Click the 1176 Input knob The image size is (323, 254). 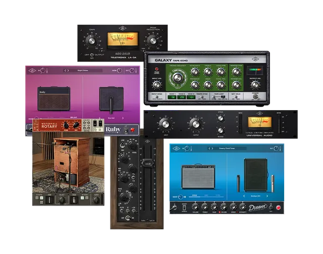click(x=165, y=124)
